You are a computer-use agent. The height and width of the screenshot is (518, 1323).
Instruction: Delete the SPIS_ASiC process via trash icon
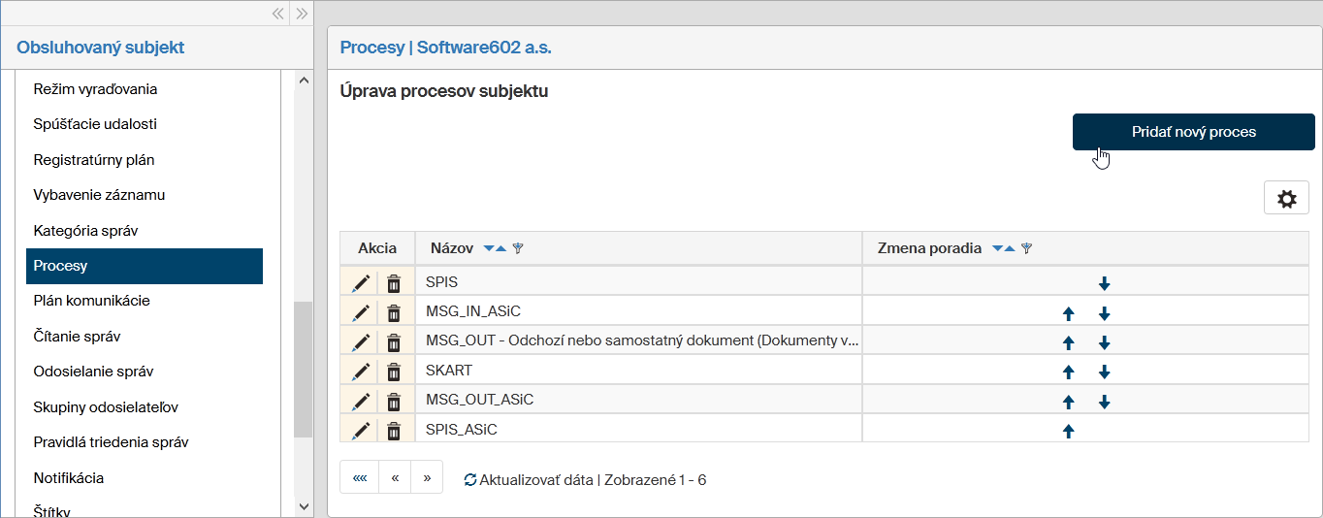(394, 430)
